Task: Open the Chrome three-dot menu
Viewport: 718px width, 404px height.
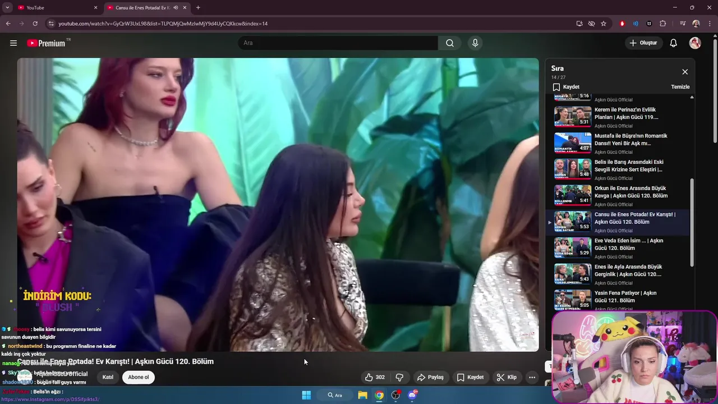Action: click(710, 24)
